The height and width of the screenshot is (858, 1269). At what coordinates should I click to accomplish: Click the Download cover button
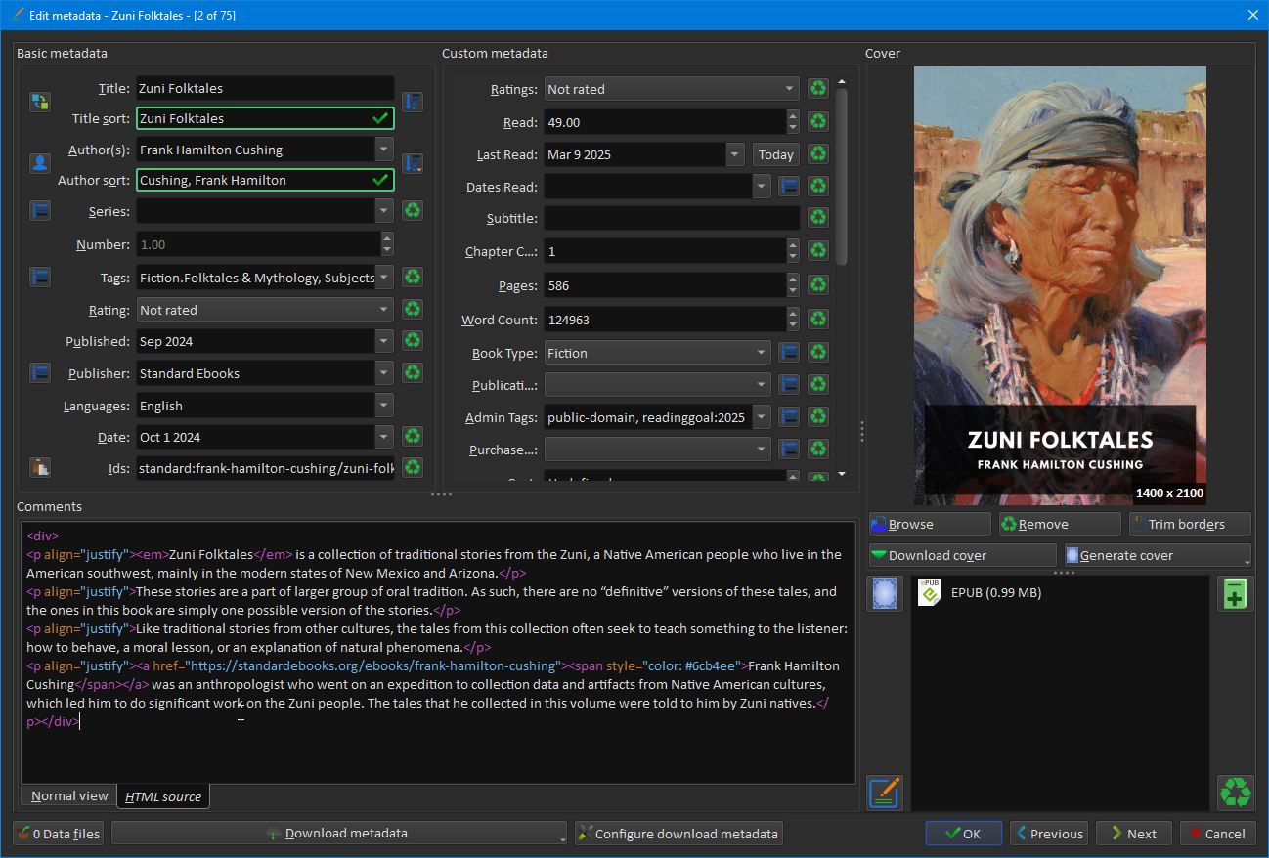coord(962,555)
